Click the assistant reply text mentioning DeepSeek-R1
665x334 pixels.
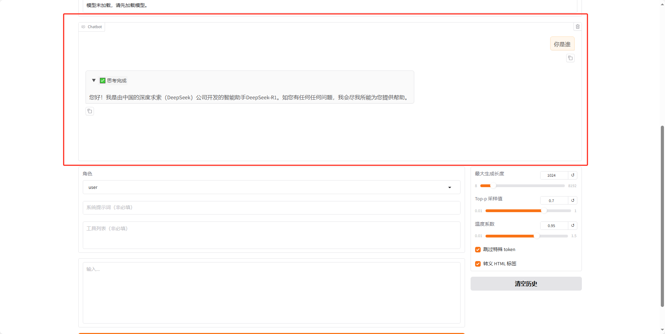click(249, 98)
